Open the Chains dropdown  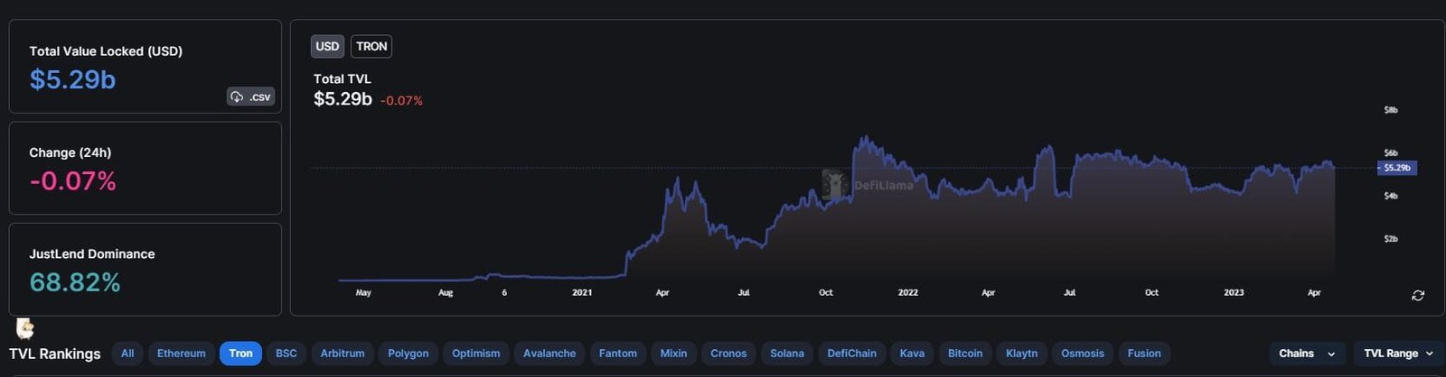click(x=1308, y=354)
